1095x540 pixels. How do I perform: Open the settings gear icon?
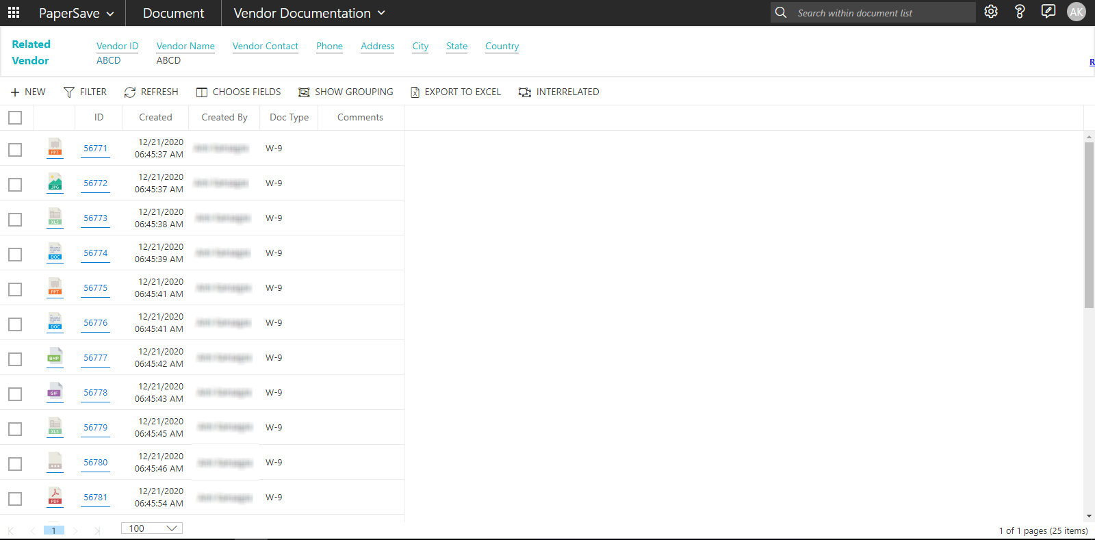pos(991,12)
